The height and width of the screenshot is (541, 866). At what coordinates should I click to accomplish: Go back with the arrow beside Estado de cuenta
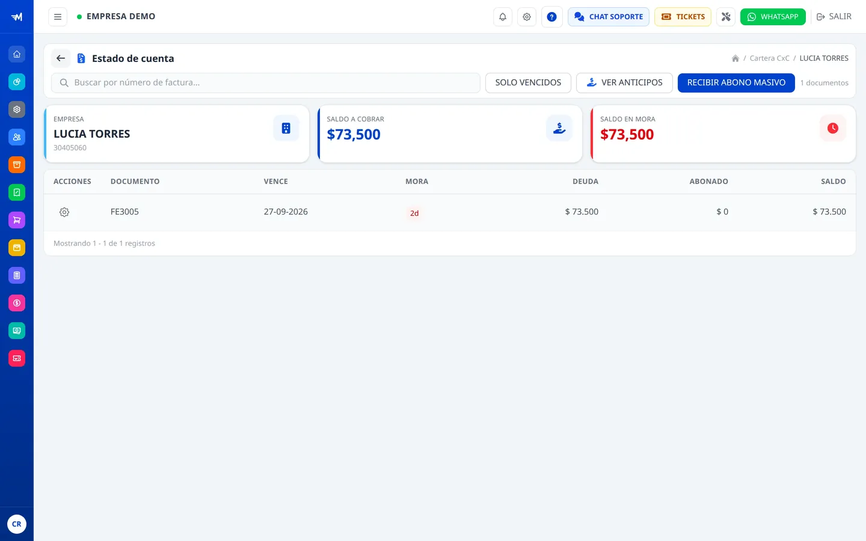click(61, 58)
